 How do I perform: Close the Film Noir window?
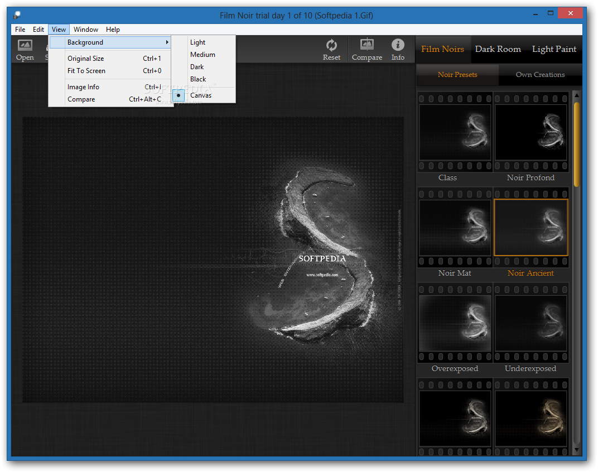pos(570,13)
